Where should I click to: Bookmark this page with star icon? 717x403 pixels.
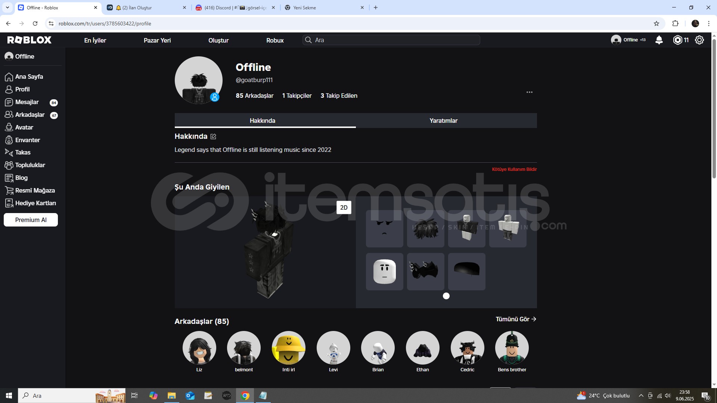[657, 24]
